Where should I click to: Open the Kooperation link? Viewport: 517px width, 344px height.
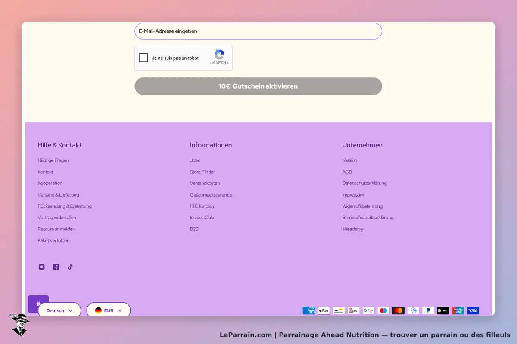point(50,183)
